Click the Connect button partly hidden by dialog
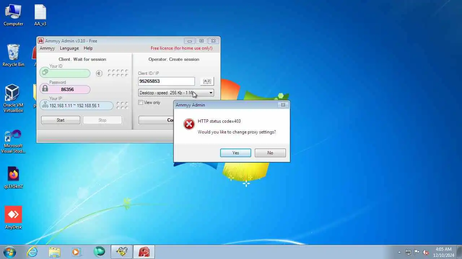 (156, 120)
